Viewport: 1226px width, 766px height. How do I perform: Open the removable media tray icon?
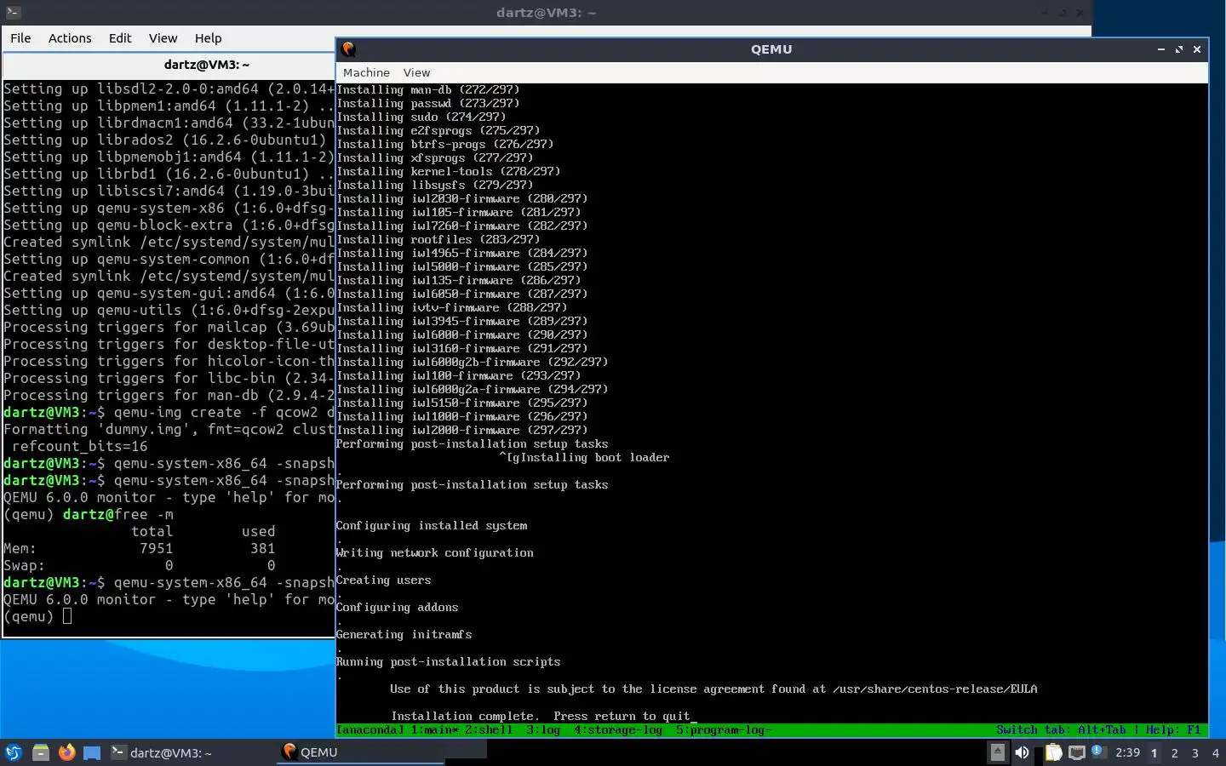(x=997, y=752)
